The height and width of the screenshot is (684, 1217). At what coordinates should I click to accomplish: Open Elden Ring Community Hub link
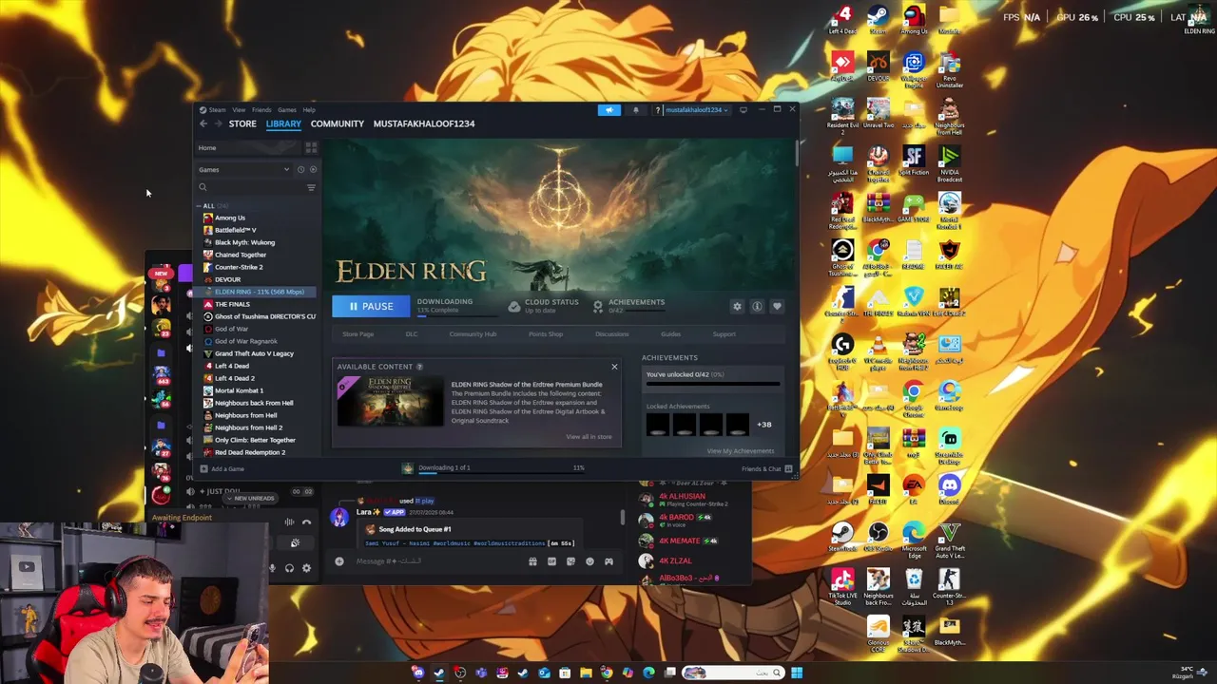point(473,334)
